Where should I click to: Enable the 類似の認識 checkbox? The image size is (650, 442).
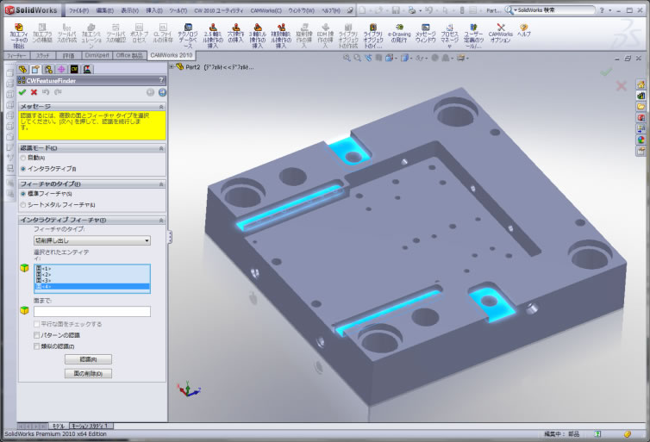tap(37, 346)
